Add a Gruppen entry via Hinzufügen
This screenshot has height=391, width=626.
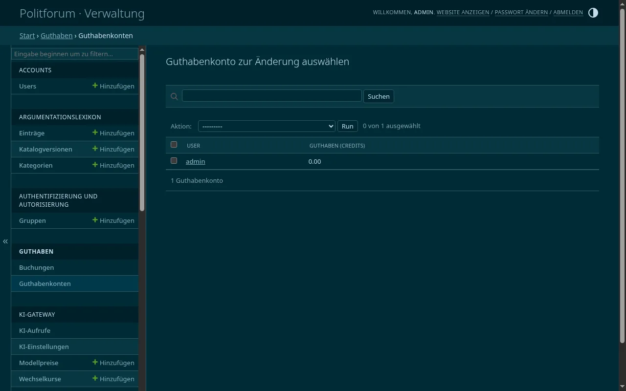[x=113, y=220]
